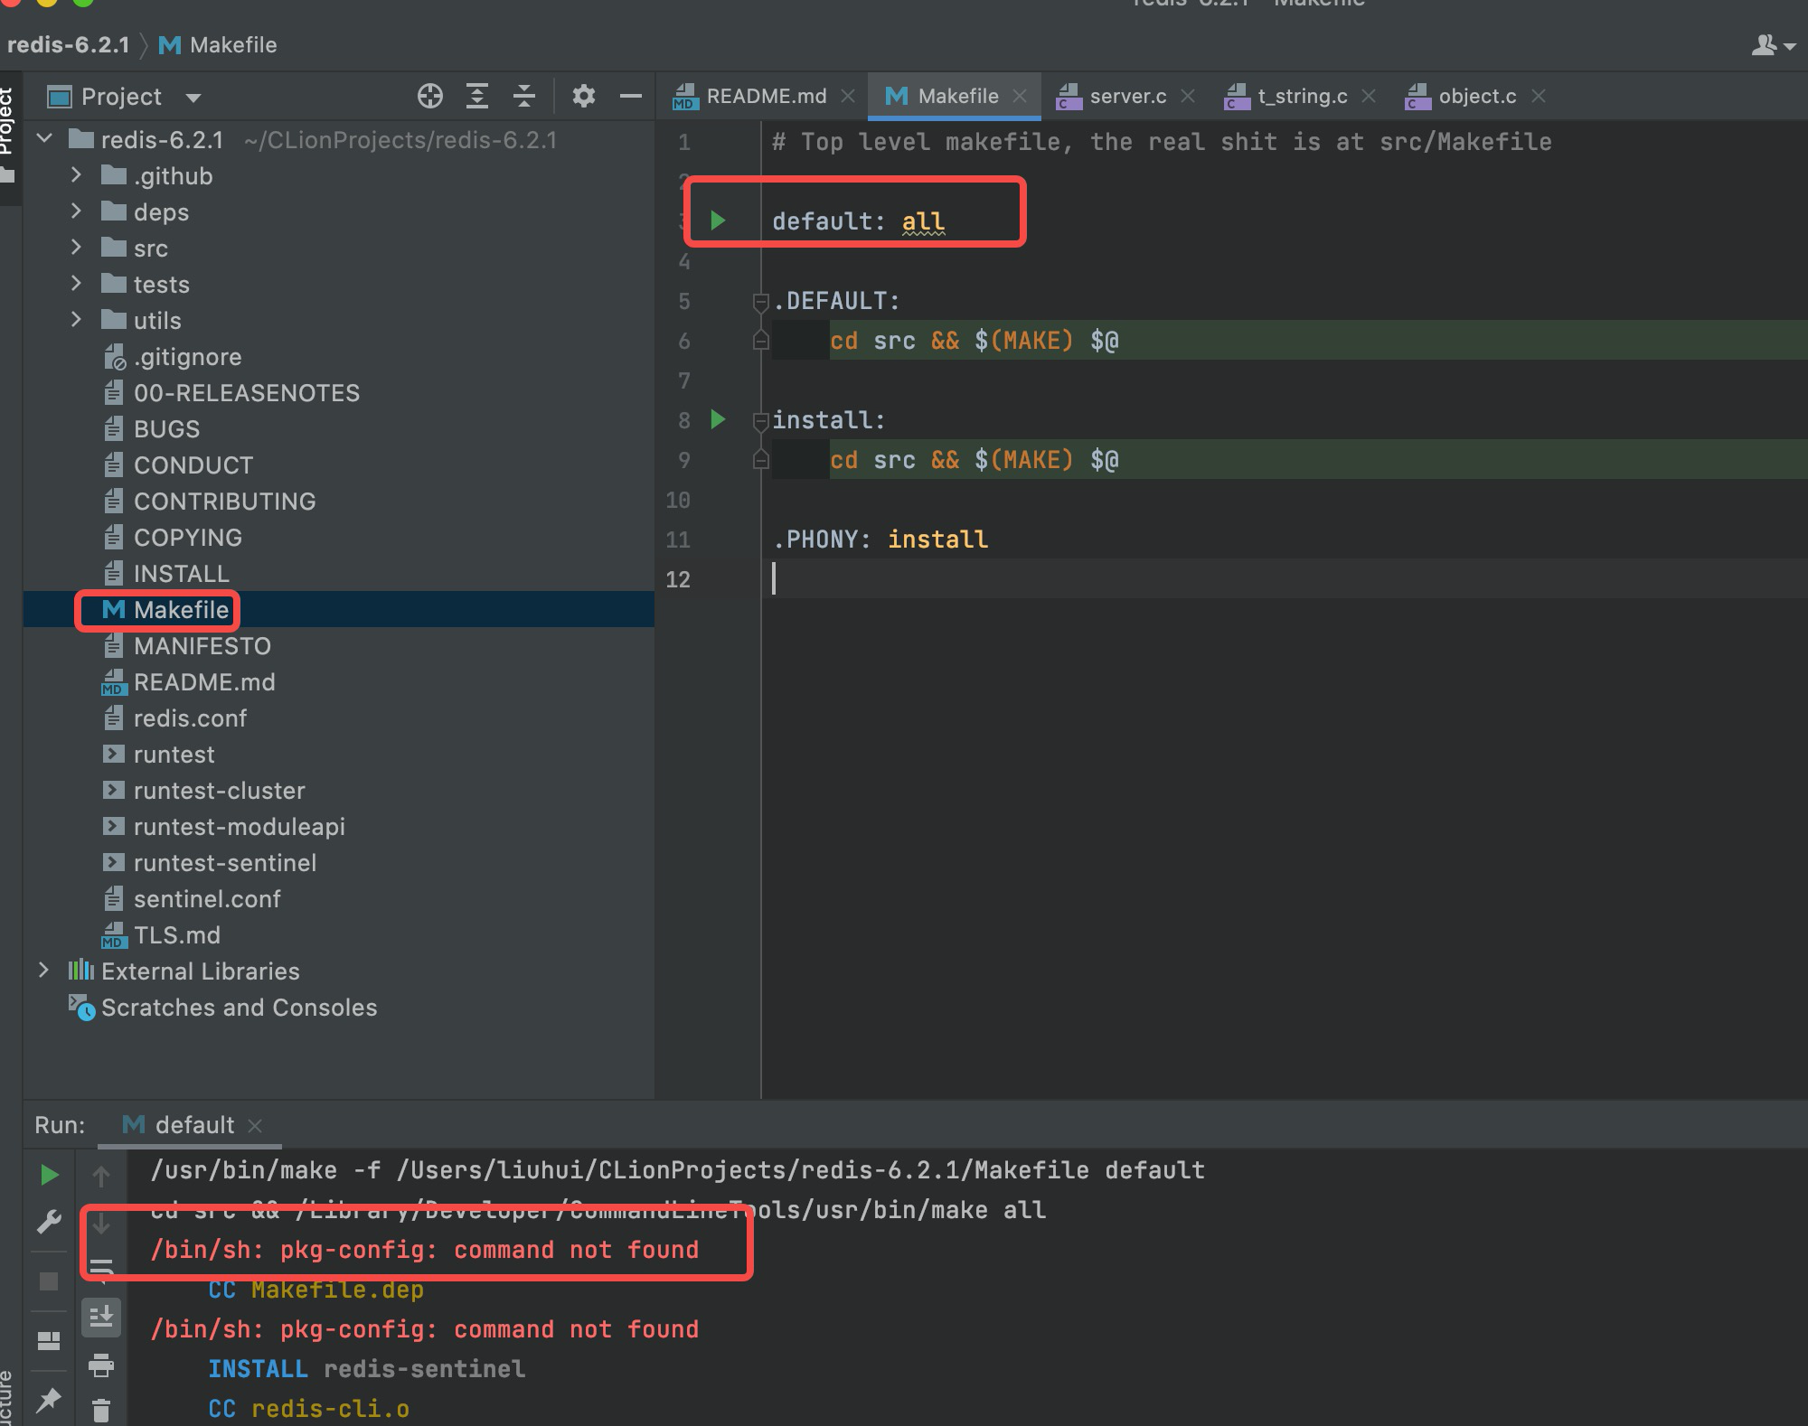Select redis.conf in the project tree
Image resolution: width=1808 pixels, height=1426 pixels.
190,718
